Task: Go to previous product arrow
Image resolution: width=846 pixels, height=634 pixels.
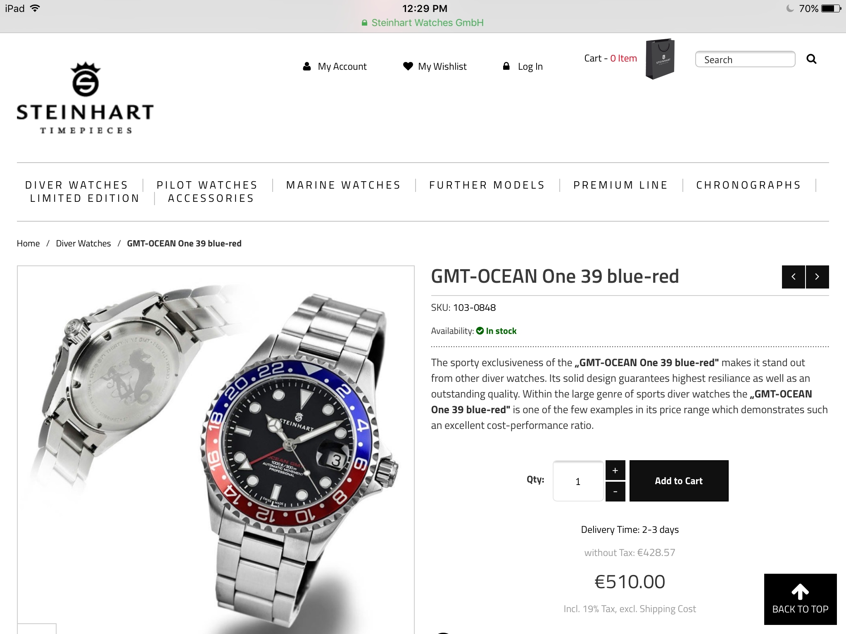Action: click(x=793, y=277)
